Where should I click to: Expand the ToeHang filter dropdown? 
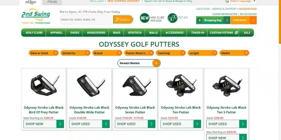171,53
